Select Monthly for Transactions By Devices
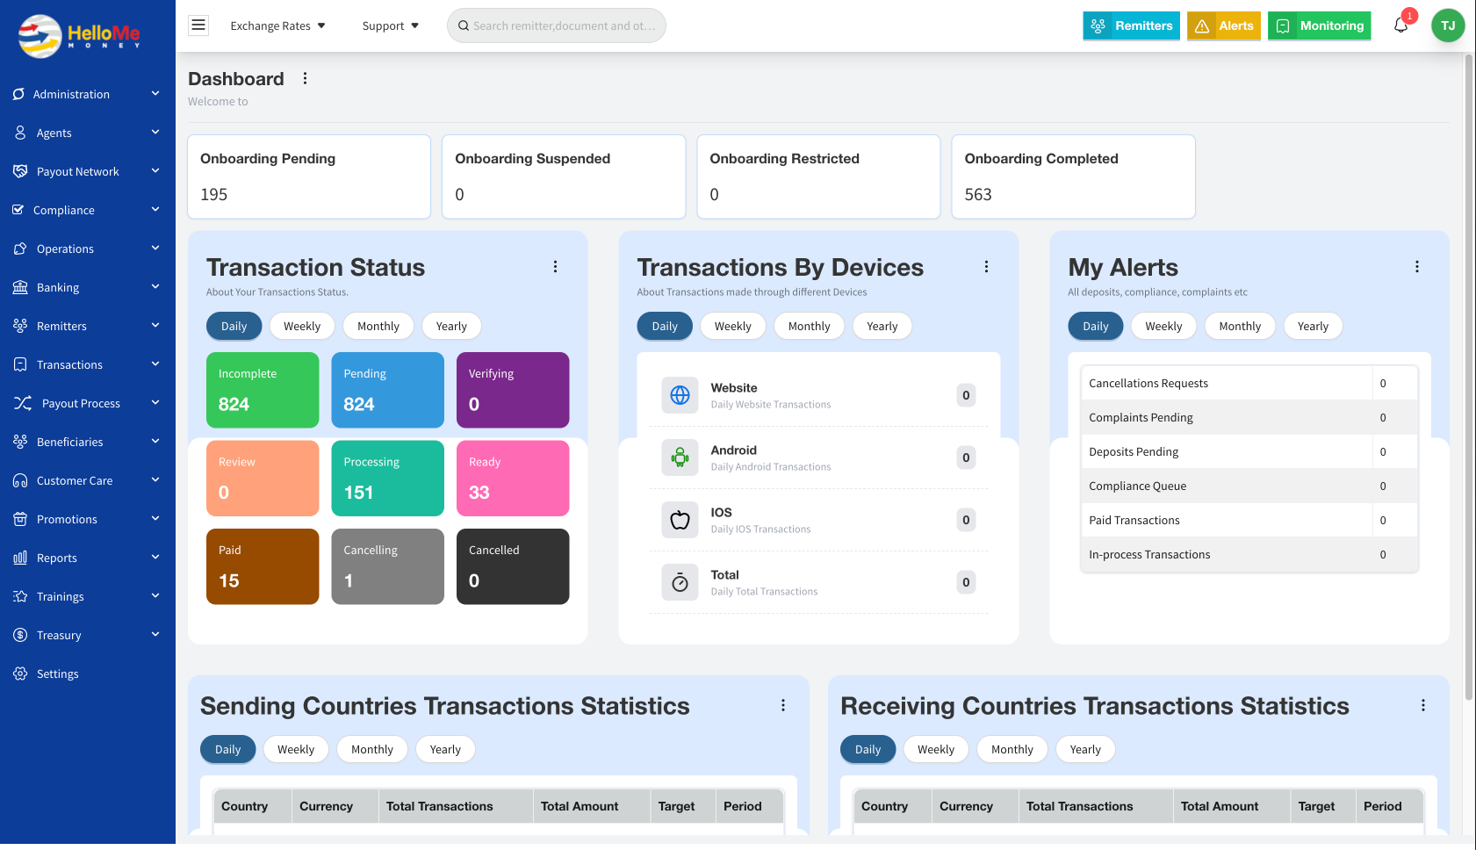The height and width of the screenshot is (850, 1476). coord(809,326)
